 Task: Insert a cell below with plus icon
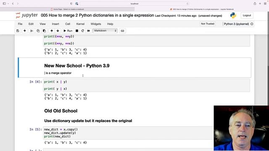click(24, 31)
